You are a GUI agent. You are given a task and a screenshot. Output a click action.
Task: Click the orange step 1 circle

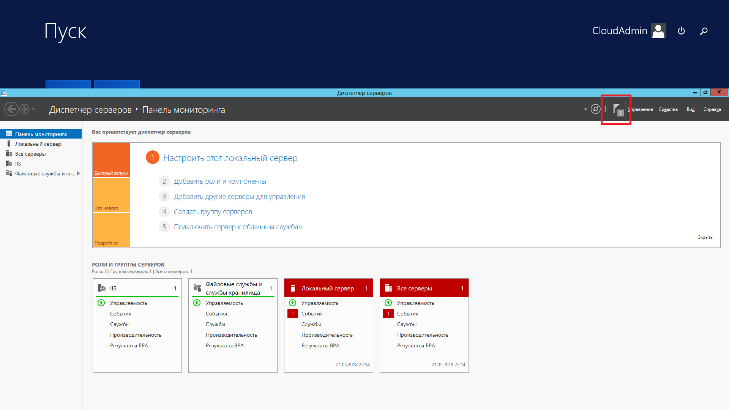click(153, 158)
